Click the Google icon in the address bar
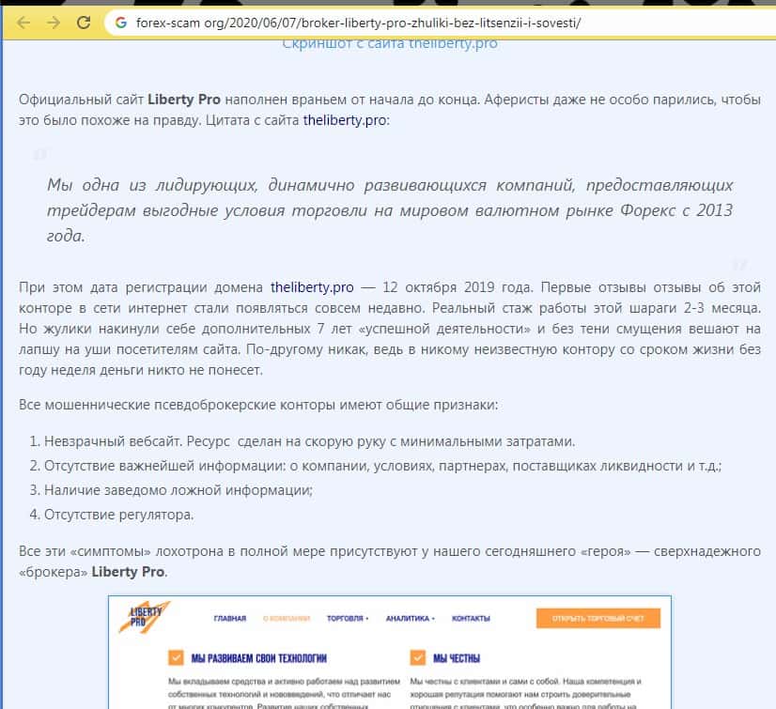This screenshot has width=776, height=709. 121,23
